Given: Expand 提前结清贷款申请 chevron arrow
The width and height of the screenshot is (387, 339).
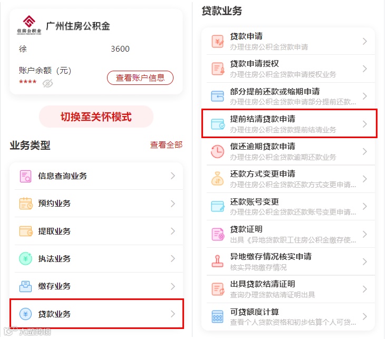Looking at the screenshot, I should [x=364, y=124].
